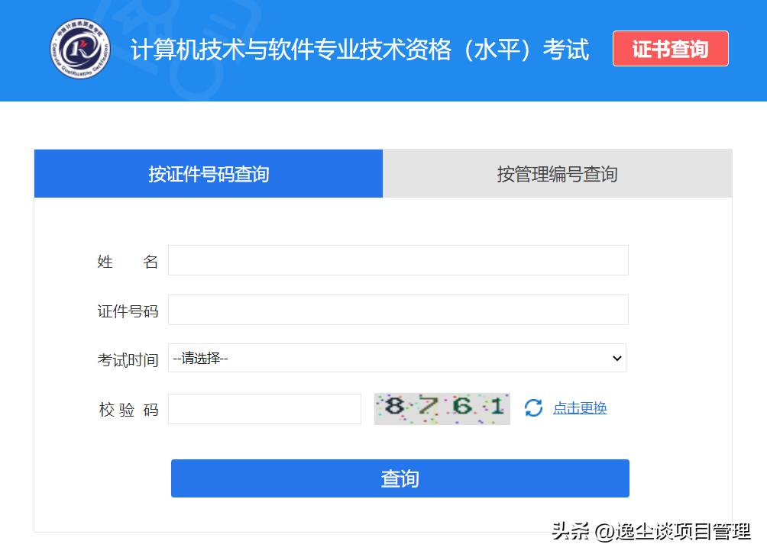Click the blue header banner area

point(382,50)
